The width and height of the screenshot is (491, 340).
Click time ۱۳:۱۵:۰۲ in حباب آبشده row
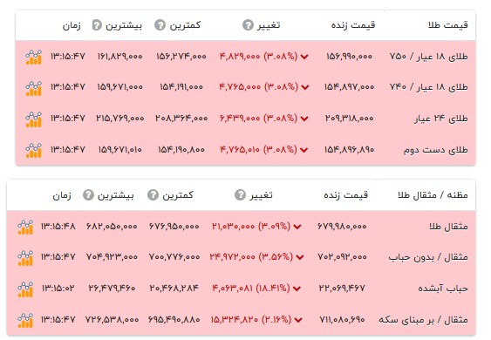pyautogui.click(x=58, y=288)
